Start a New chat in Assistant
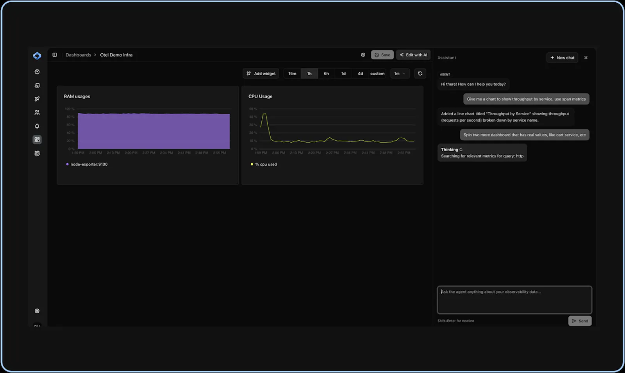 point(562,58)
